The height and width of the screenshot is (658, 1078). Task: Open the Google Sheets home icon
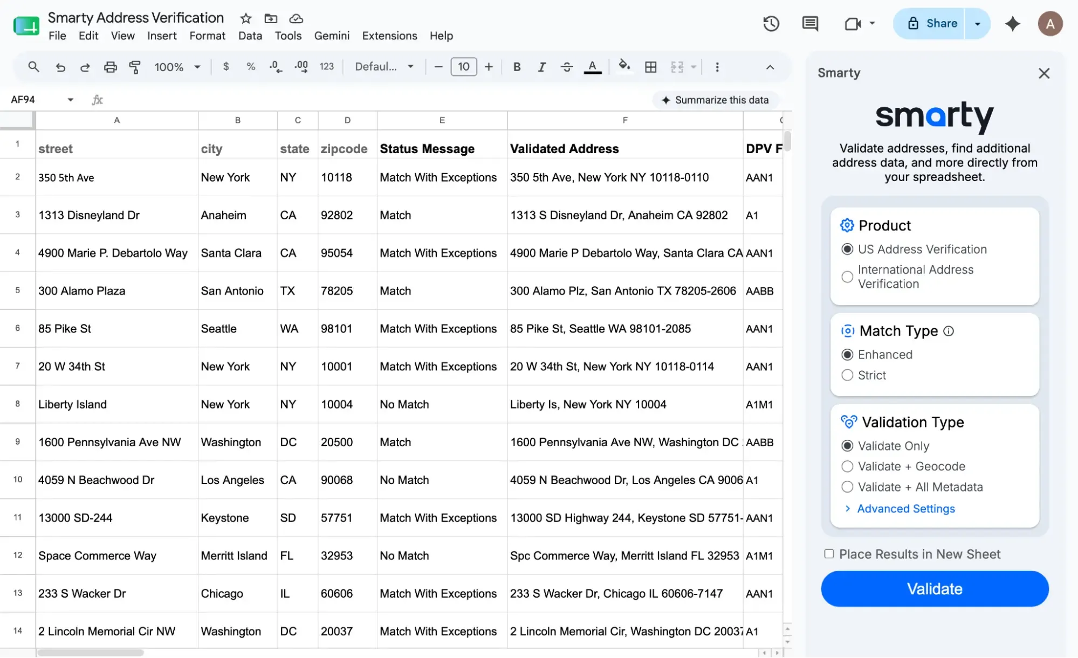coord(26,25)
